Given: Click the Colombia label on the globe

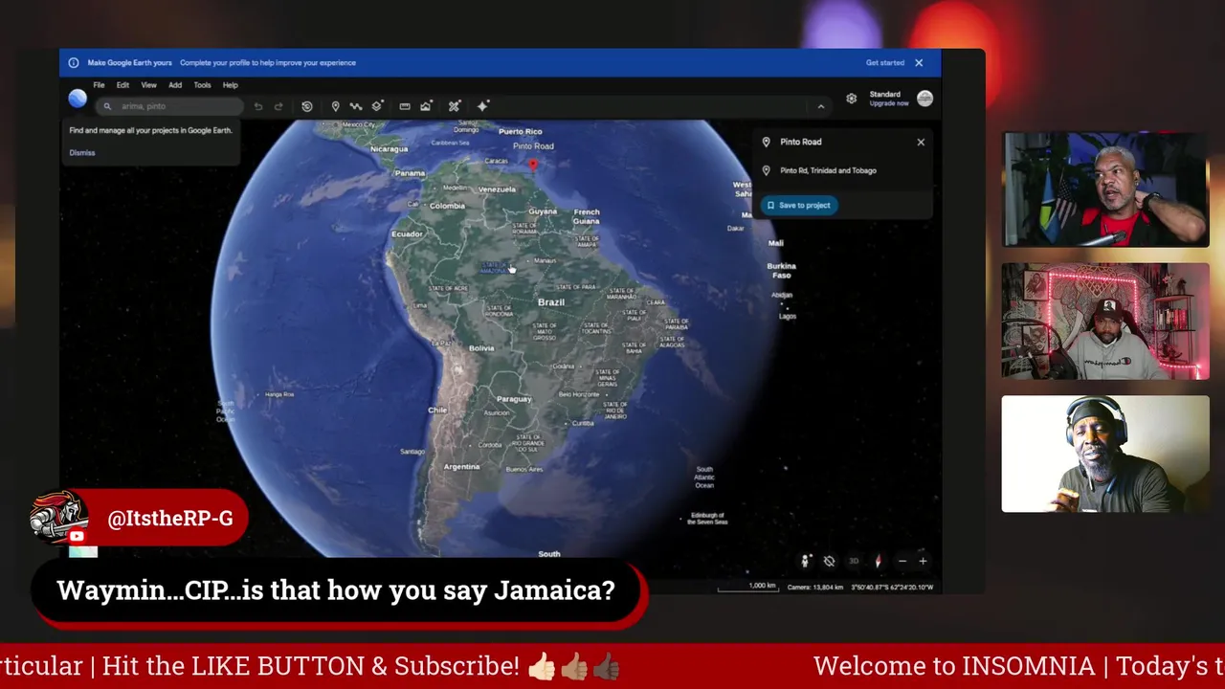Looking at the screenshot, I should point(447,206).
